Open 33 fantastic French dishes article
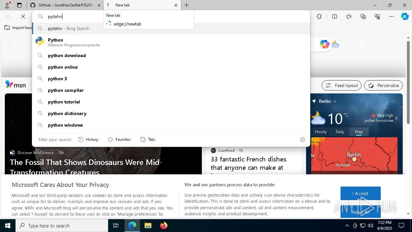412x232 pixels. [x=248, y=163]
